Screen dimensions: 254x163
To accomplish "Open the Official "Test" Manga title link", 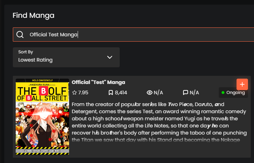I will (x=98, y=82).
